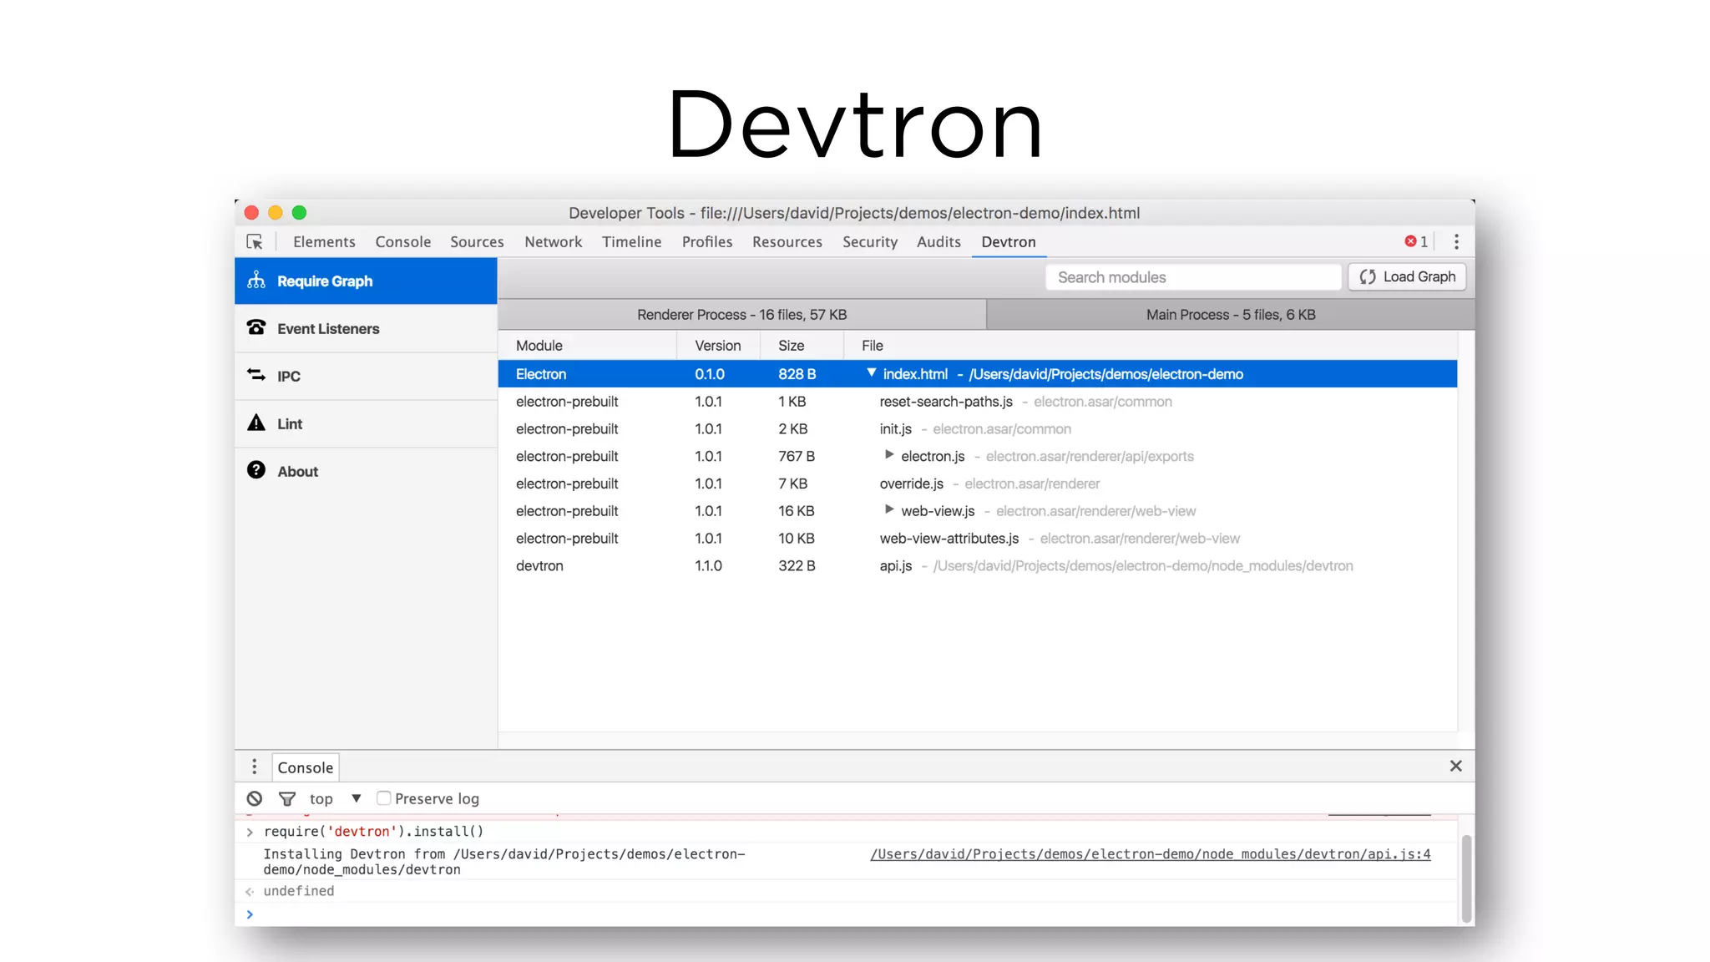
Task: Expand the web-view.js row
Action: click(x=889, y=509)
